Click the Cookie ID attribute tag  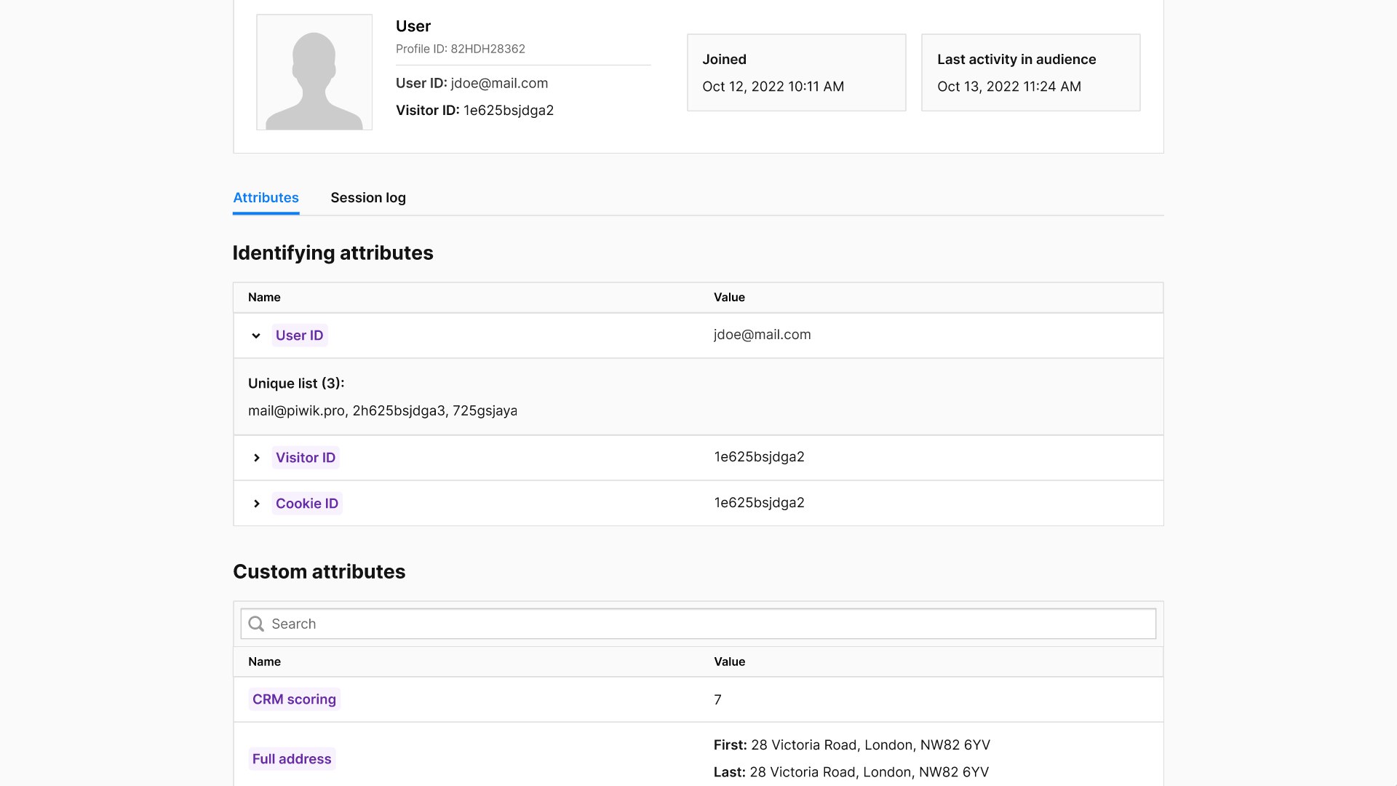(x=306, y=504)
